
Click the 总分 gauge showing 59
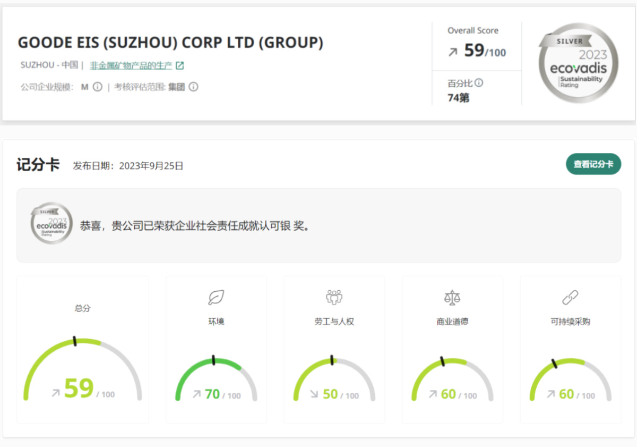coord(83,372)
